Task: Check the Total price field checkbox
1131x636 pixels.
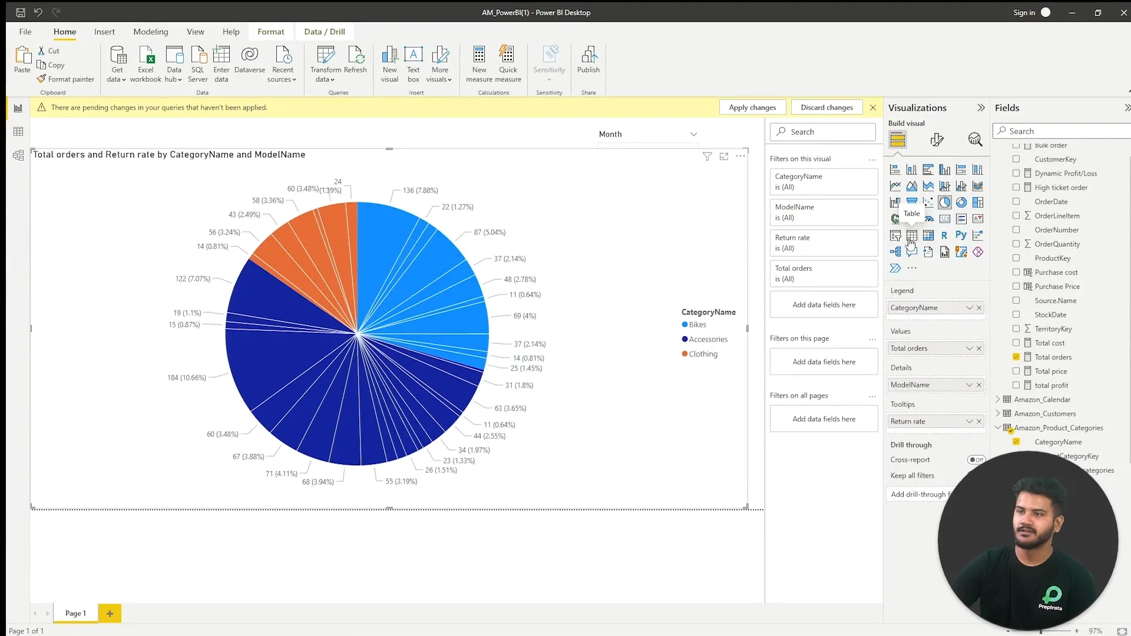Action: coord(1016,371)
